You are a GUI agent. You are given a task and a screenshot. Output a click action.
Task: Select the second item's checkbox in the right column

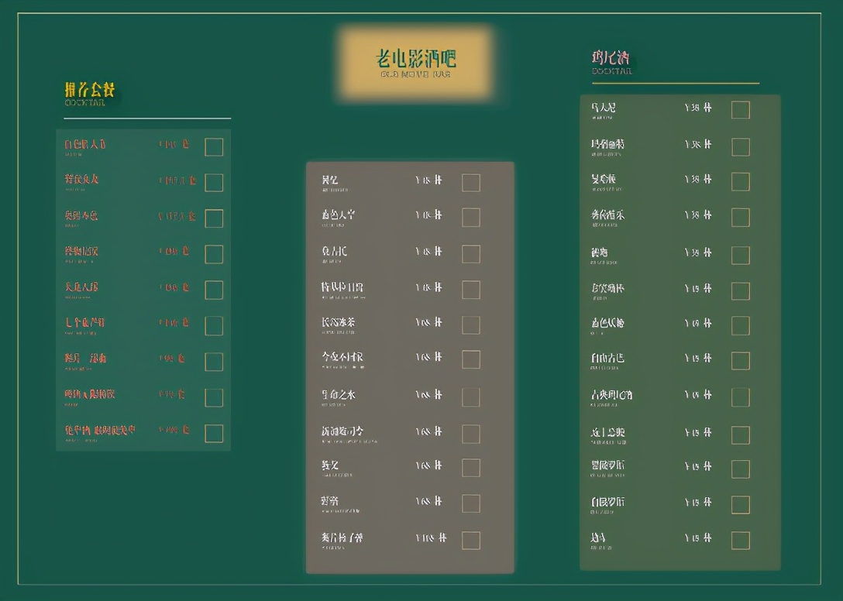coord(740,146)
